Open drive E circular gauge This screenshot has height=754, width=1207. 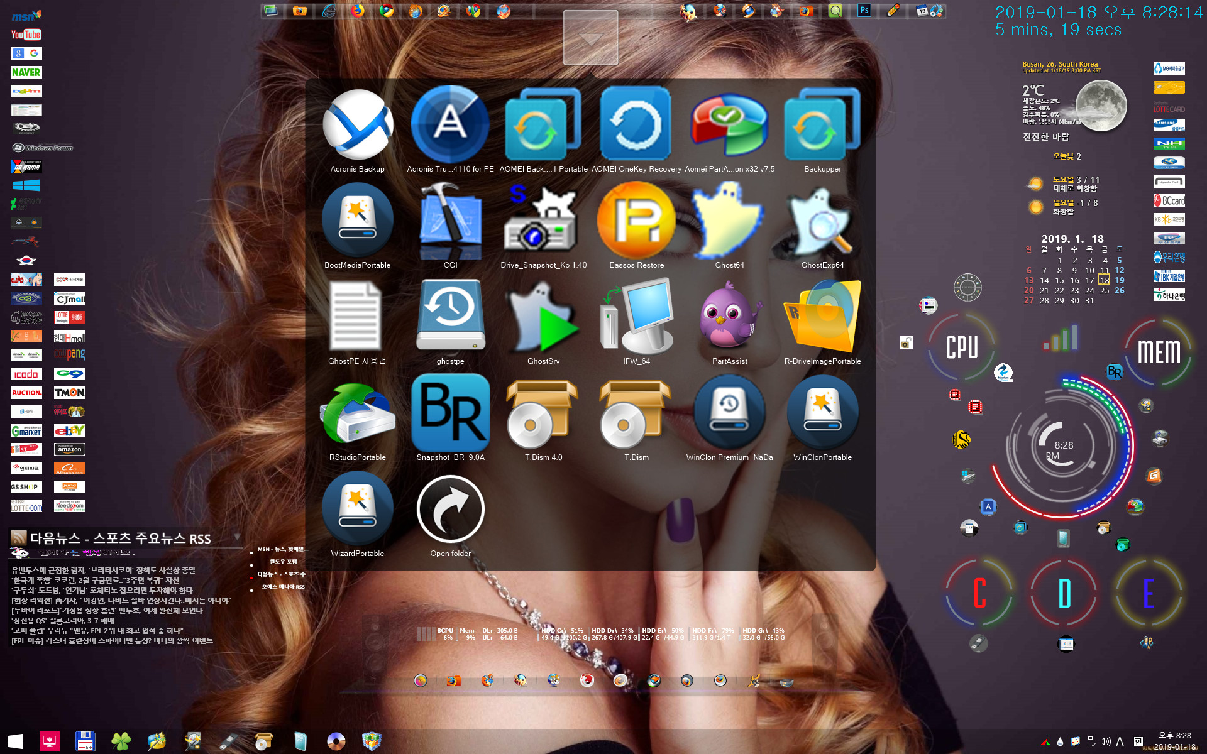point(1149,593)
